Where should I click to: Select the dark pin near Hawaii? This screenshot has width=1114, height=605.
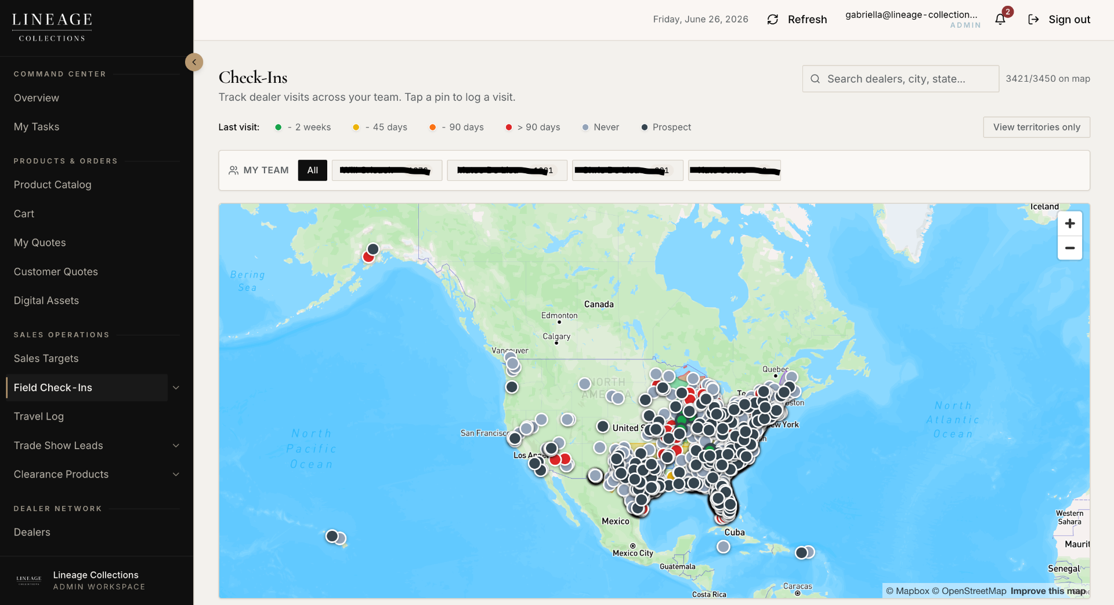click(332, 536)
